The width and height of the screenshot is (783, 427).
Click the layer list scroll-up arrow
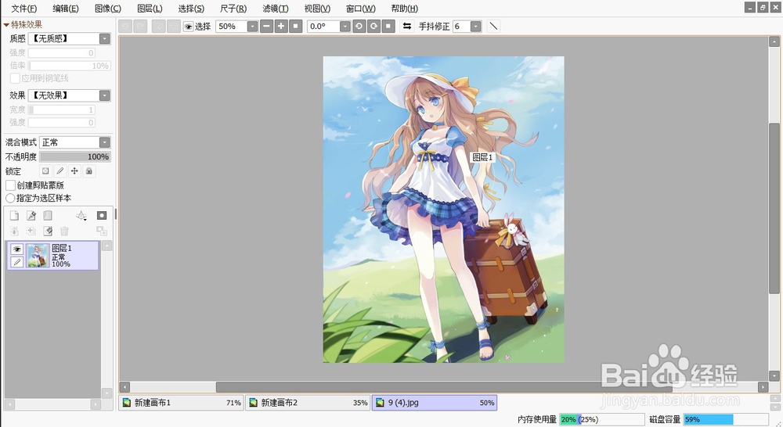pyautogui.click(x=106, y=246)
